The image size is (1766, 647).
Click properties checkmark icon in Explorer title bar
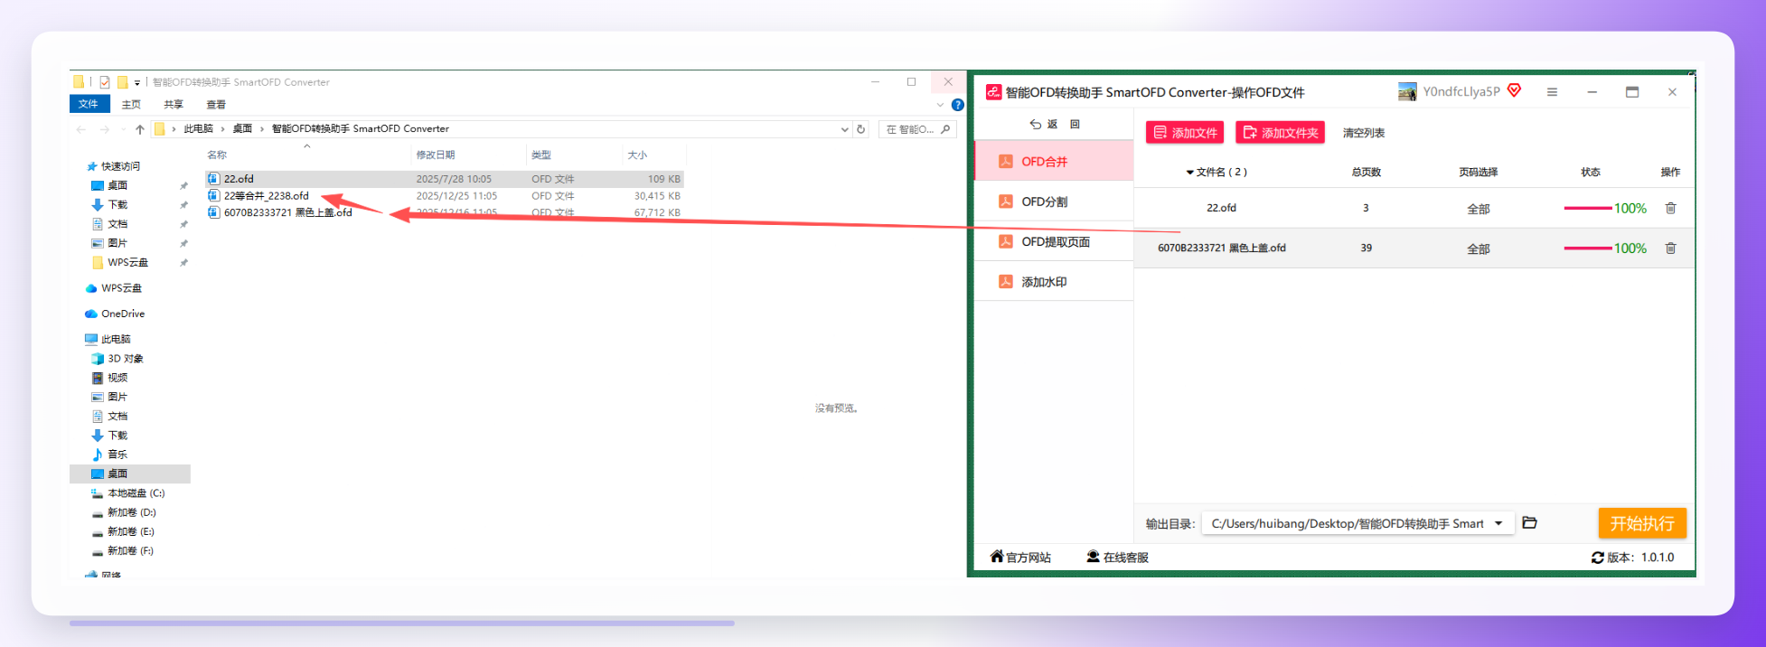pyautogui.click(x=105, y=81)
